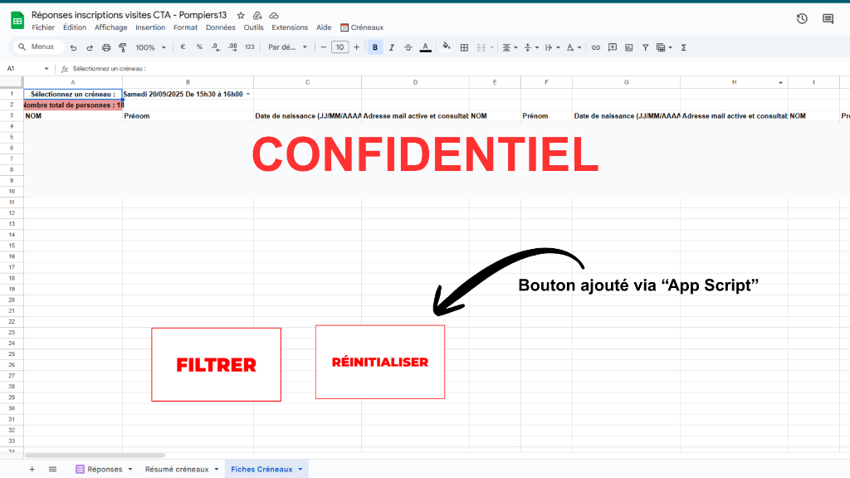
Task: Select the Fiches Créneaux sheet tab
Action: pos(266,470)
